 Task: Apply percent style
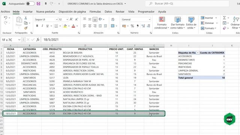(132, 26)
